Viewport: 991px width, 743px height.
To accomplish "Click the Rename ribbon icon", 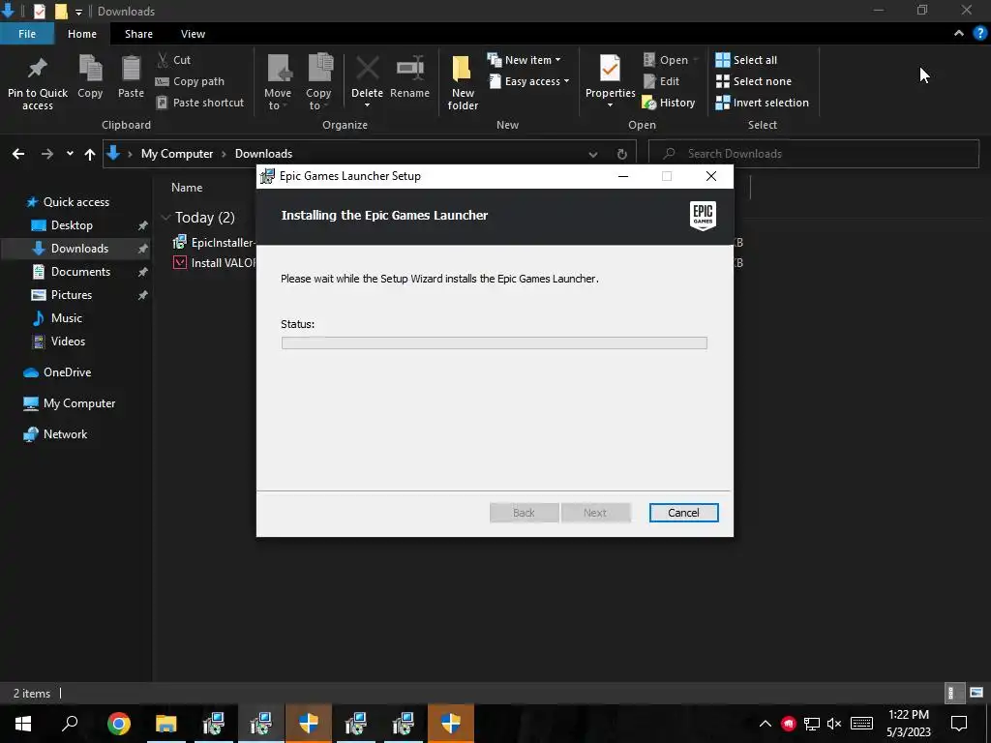I will (x=409, y=76).
